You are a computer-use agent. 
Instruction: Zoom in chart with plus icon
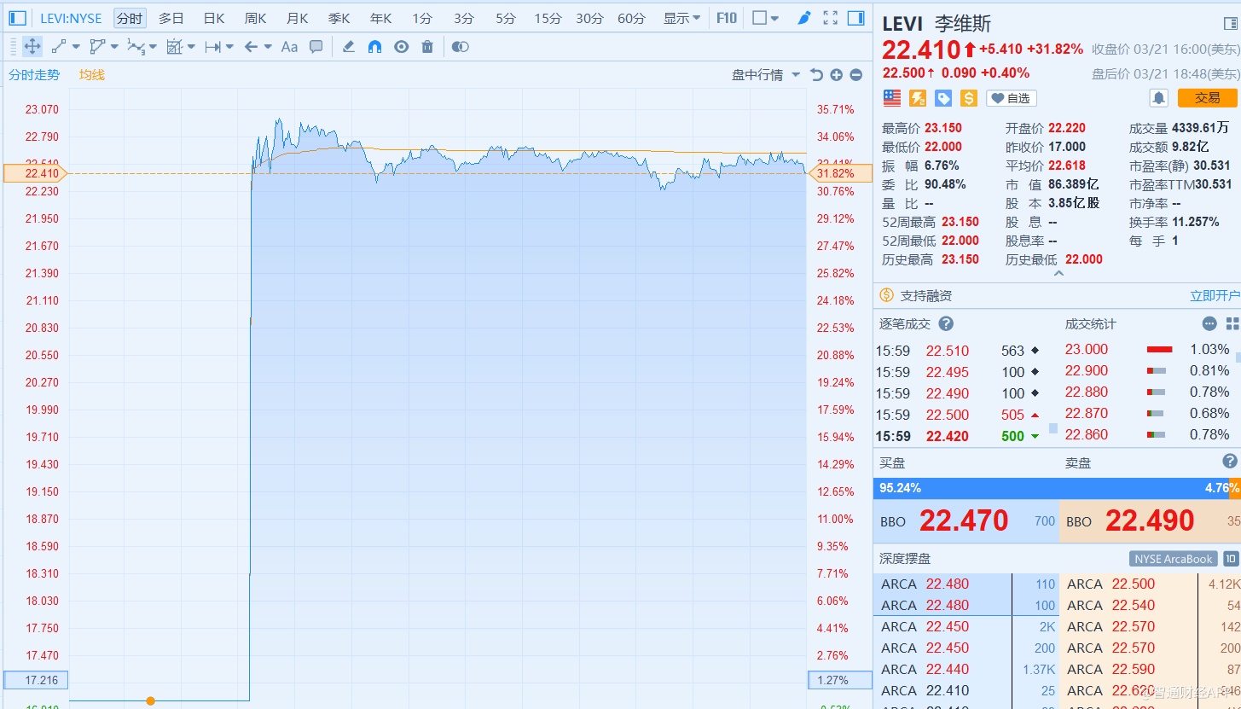click(x=836, y=75)
